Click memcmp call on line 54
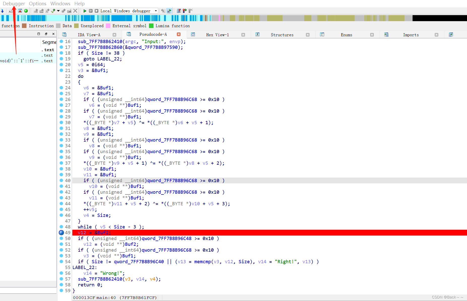Viewport: 467px width, 301px height. 203,262
